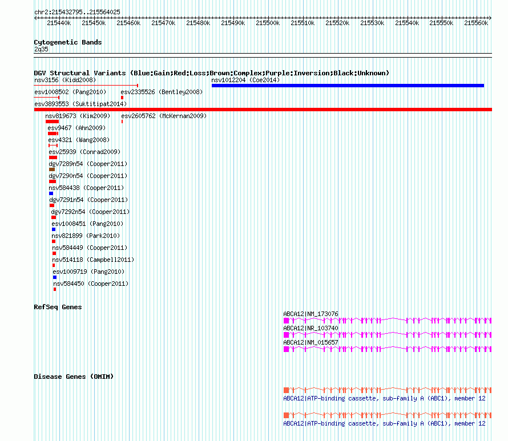Select the upper orange OMIM ABCA12 gene track
This screenshot has width=508, height=441.
pyautogui.click(x=388, y=390)
